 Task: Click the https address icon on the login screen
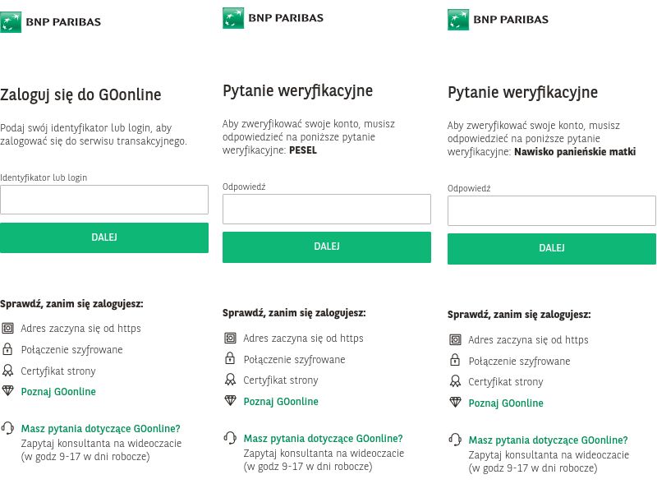tap(7, 328)
